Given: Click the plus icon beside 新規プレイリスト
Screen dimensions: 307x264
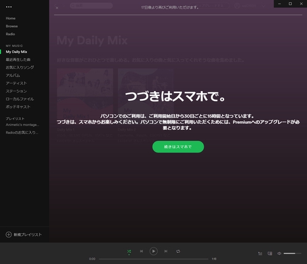Looking at the screenshot, I should click(x=9, y=234).
